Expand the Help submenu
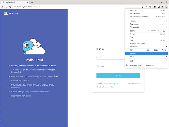 click(146, 57)
